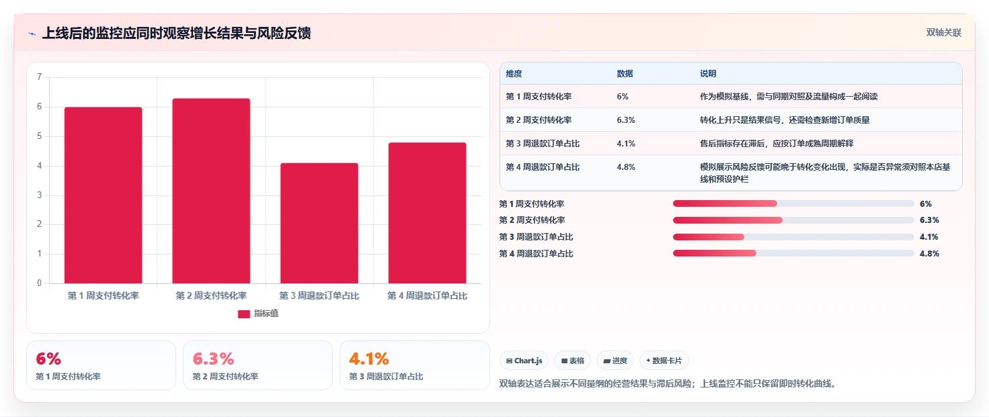Click the 4.1% data card for 第 3 周退款订单占比
Image resolution: width=989 pixels, height=417 pixels.
tap(415, 365)
